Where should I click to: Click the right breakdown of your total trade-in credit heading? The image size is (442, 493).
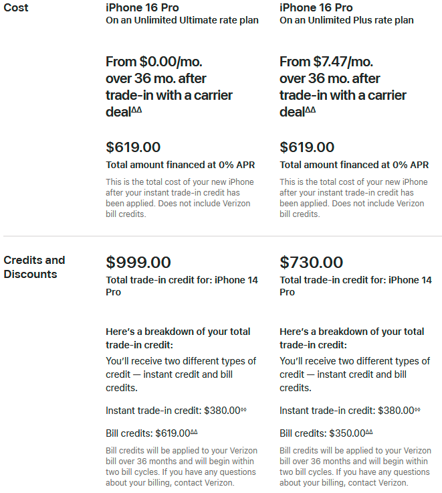coord(352,338)
